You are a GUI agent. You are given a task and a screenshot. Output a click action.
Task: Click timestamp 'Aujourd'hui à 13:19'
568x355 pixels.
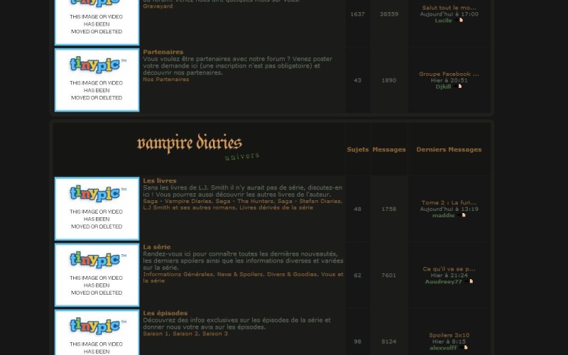click(449, 209)
